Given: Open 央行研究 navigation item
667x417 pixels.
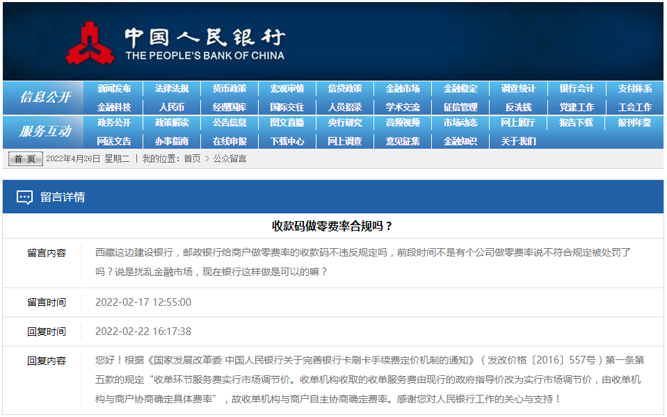Looking at the screenshot, I should pyautogui.click(x=345, y=122).
